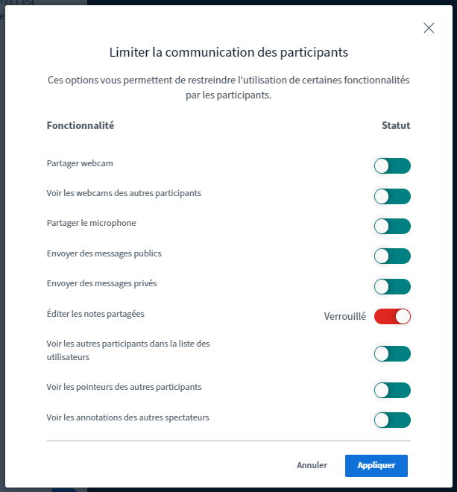The image size is (457, 492).
Task: Click the Verrouillé status label
Action: pos(344,316)
